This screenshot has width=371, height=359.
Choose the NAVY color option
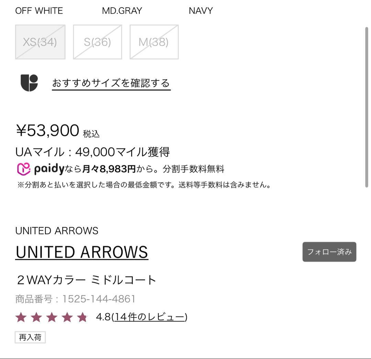[x=200, y=11]
